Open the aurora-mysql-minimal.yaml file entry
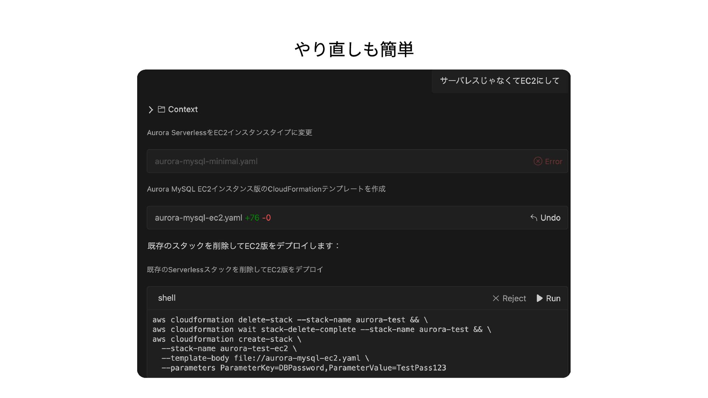 click(x=206, y=161)
